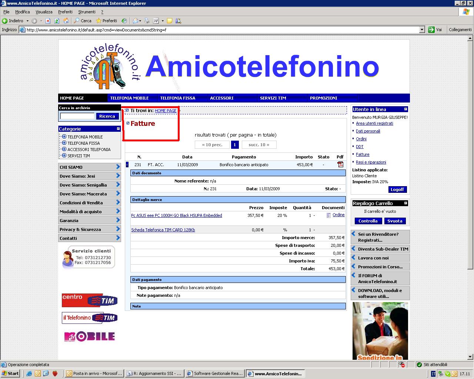The width and height of the screenshot is (474, 379).
Task: Click the Indirizzo address URL field
Action: (x=222, y=30)
